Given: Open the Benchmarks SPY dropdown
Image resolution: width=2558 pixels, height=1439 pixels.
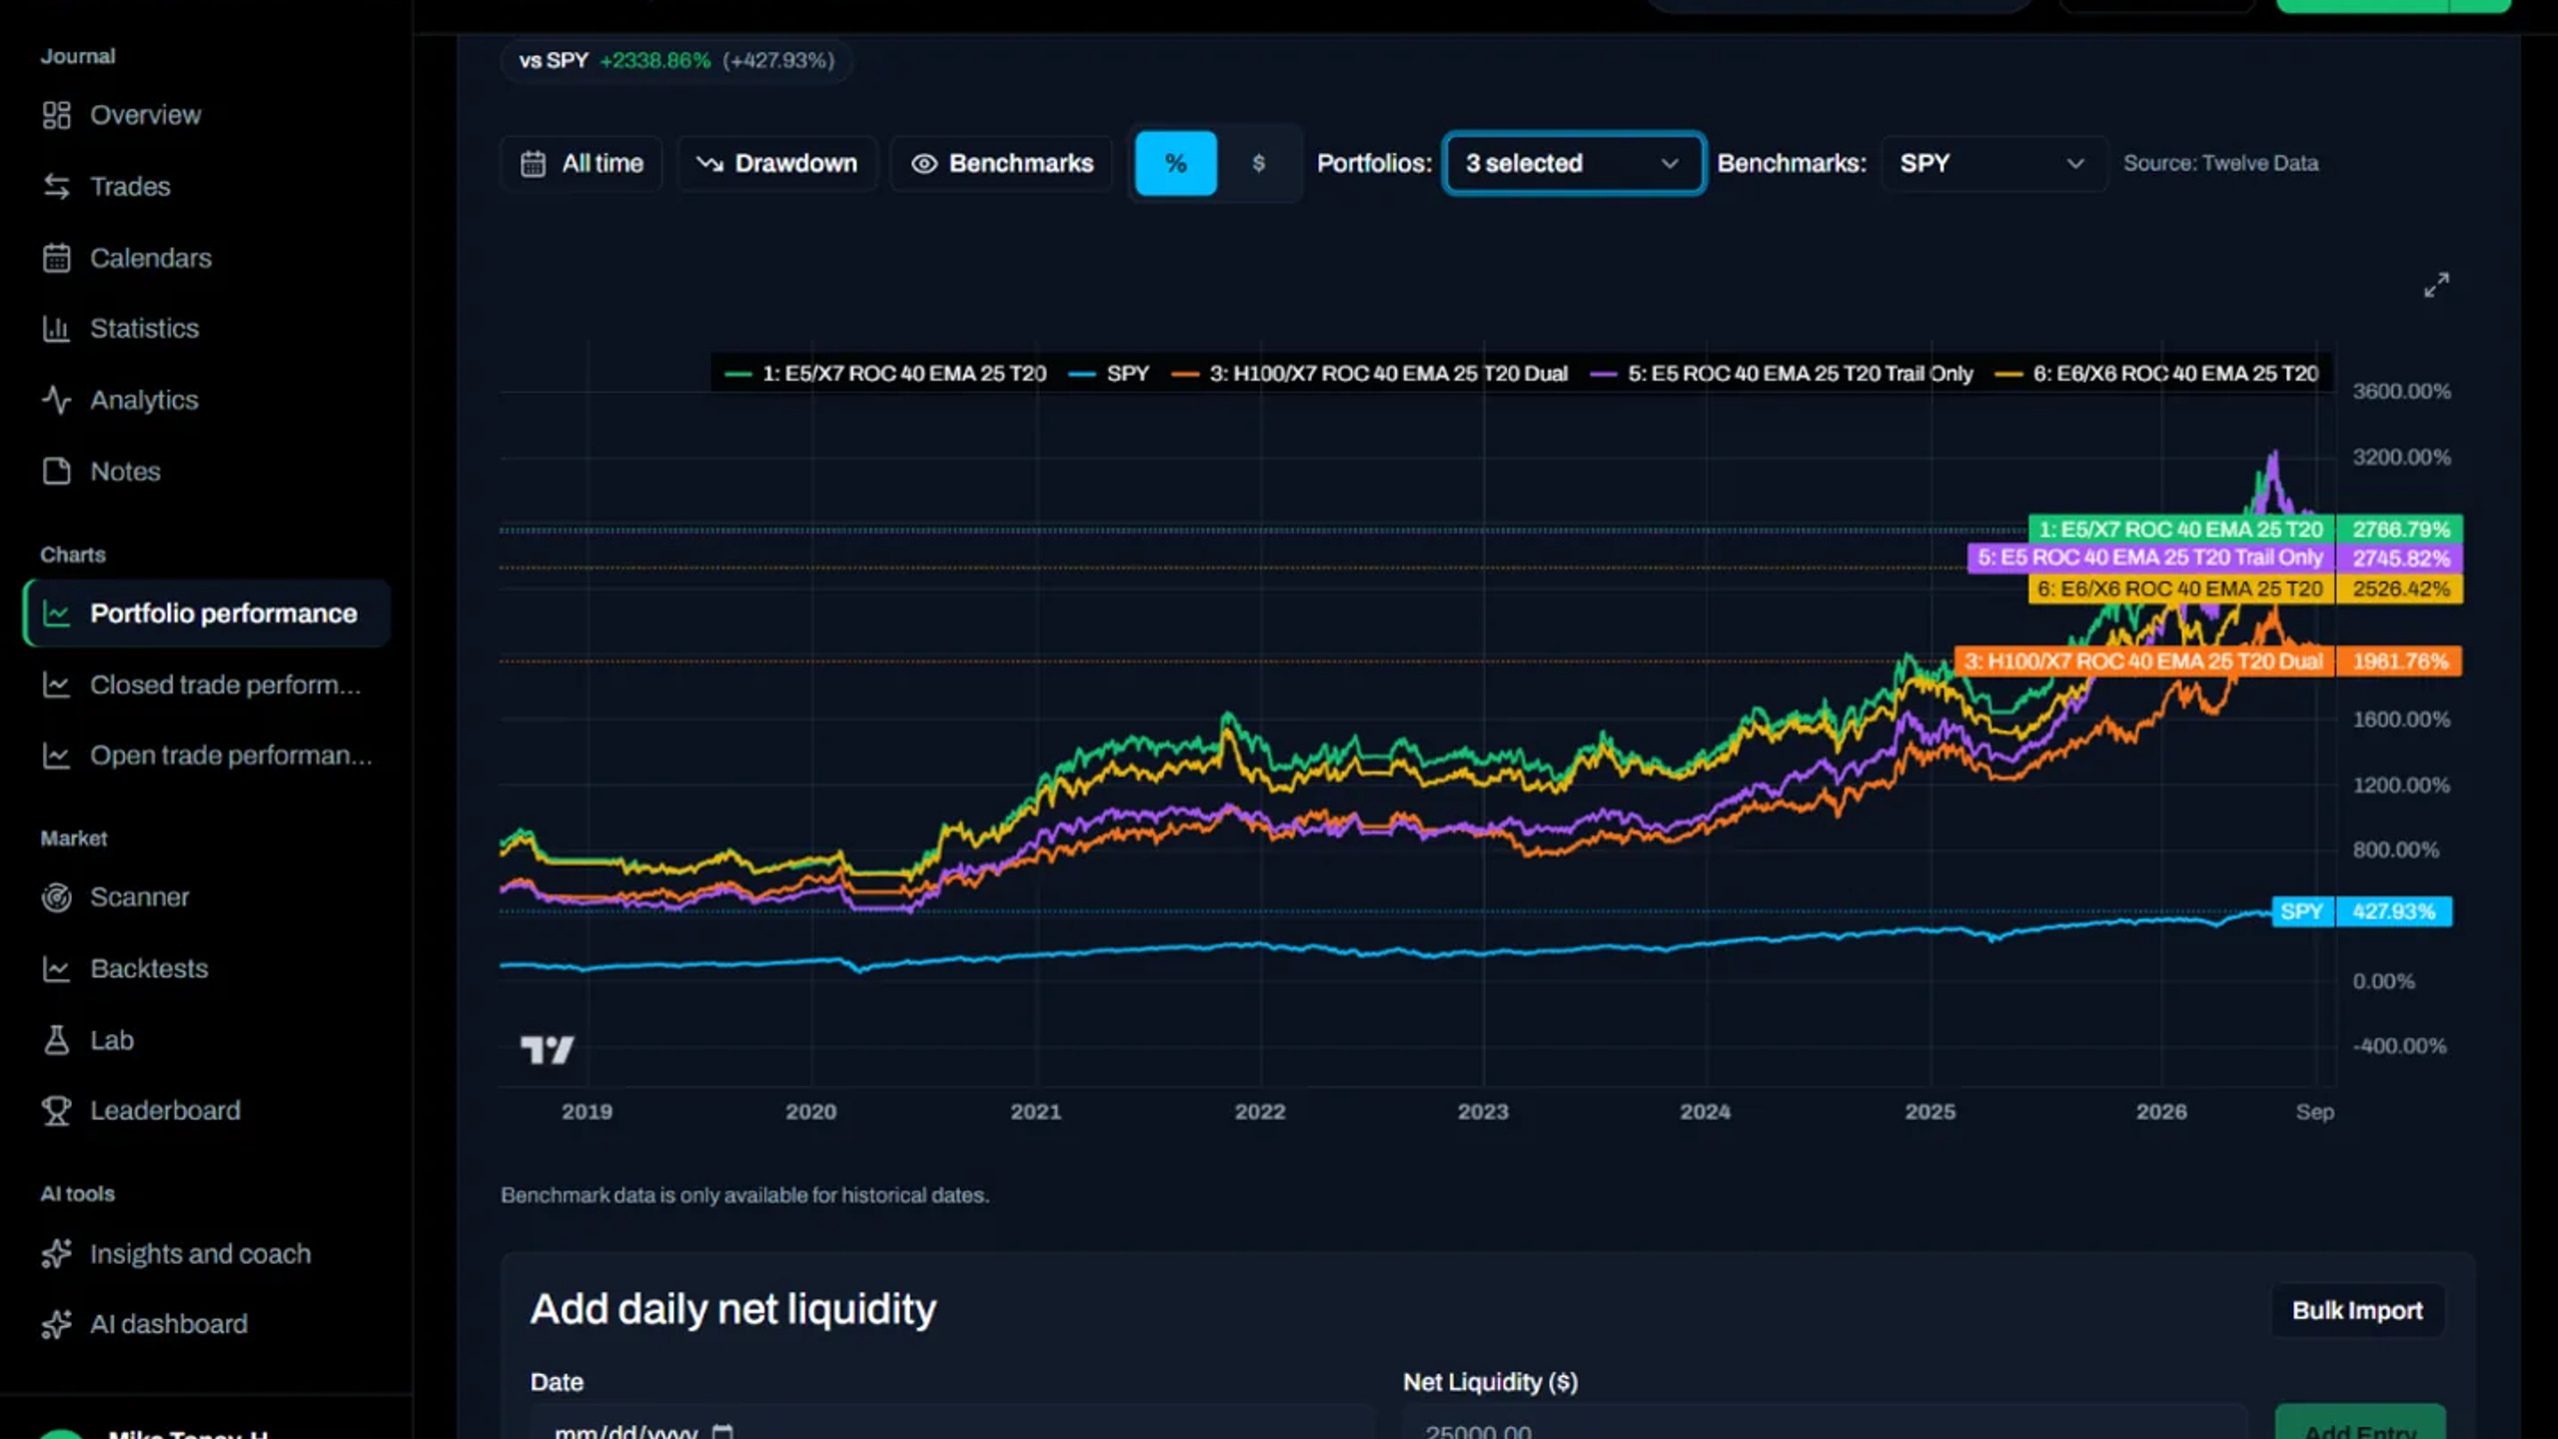Looking at the screenshot, I should (1993, 163).
